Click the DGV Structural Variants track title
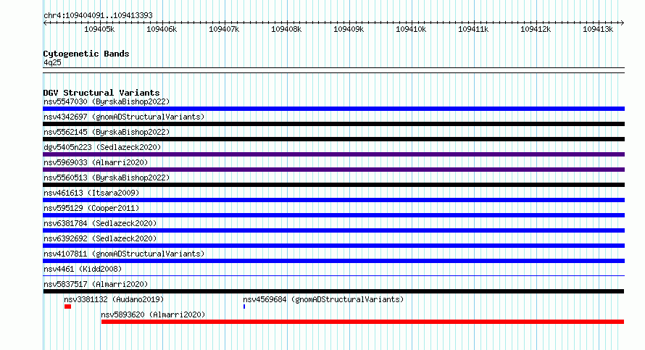The width and height of the screenshot is (645, 350). tap(101, 93)
